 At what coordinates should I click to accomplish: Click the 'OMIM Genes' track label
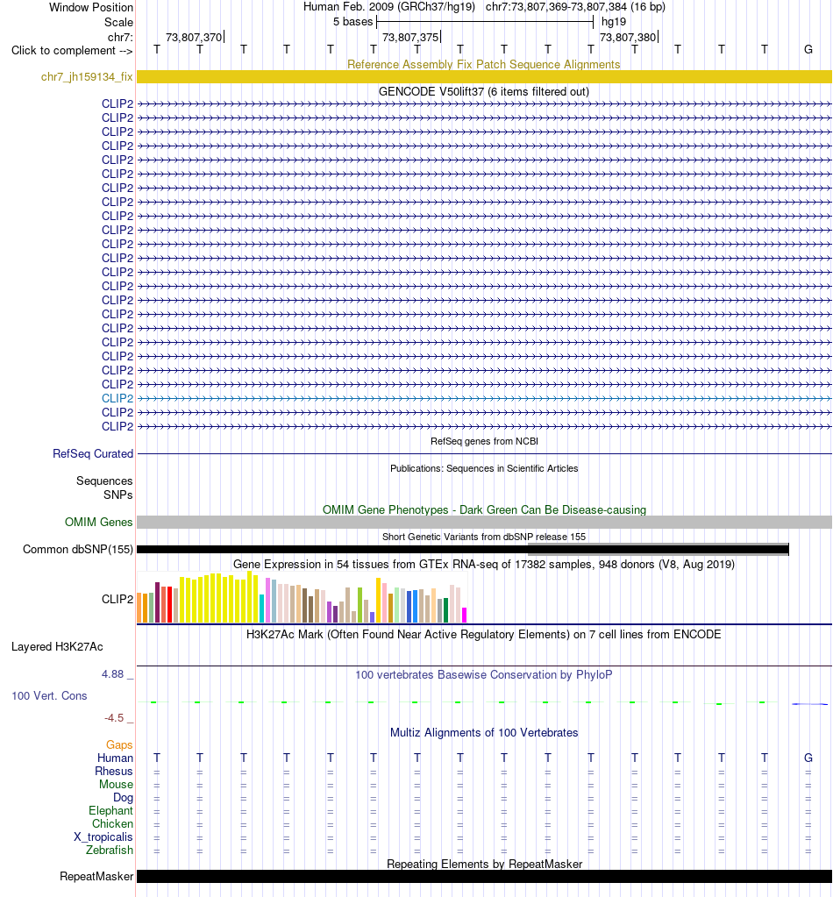click(x=98, y=522)
